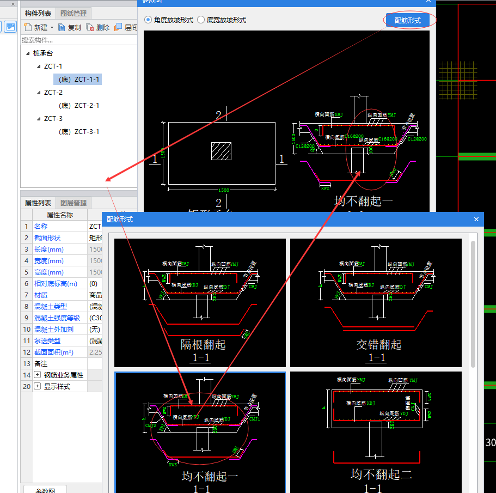The image size is (496, 493).
Task: Select tree item (底) ZCT-2-1
Action: [79, 105]
